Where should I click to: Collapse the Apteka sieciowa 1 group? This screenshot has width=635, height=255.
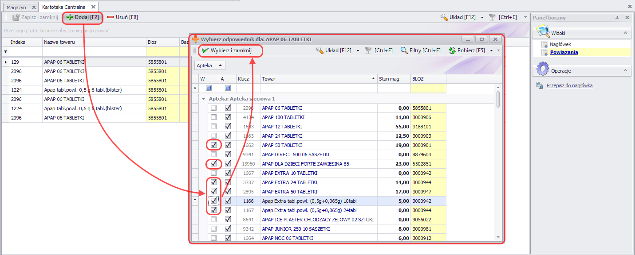click(x=203, y=99)
